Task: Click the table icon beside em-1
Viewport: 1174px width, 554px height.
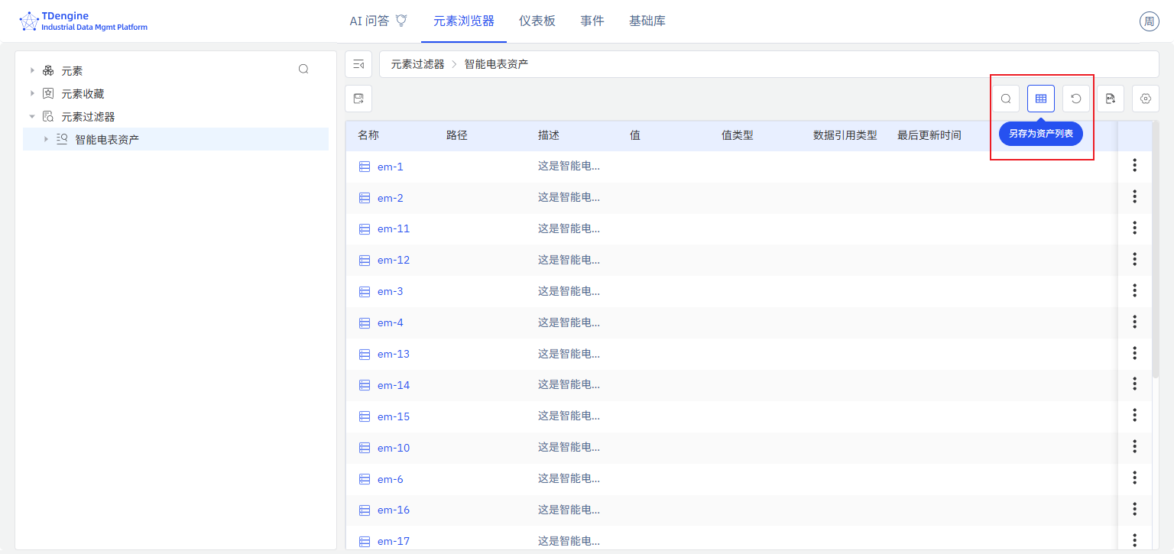Action: (364, 166)
